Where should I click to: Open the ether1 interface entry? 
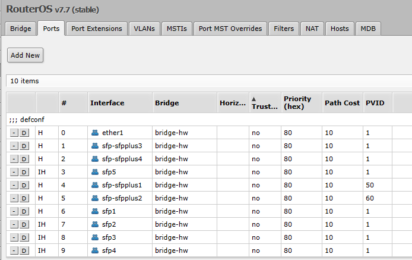pyautogui.click(x=112, y=133)
